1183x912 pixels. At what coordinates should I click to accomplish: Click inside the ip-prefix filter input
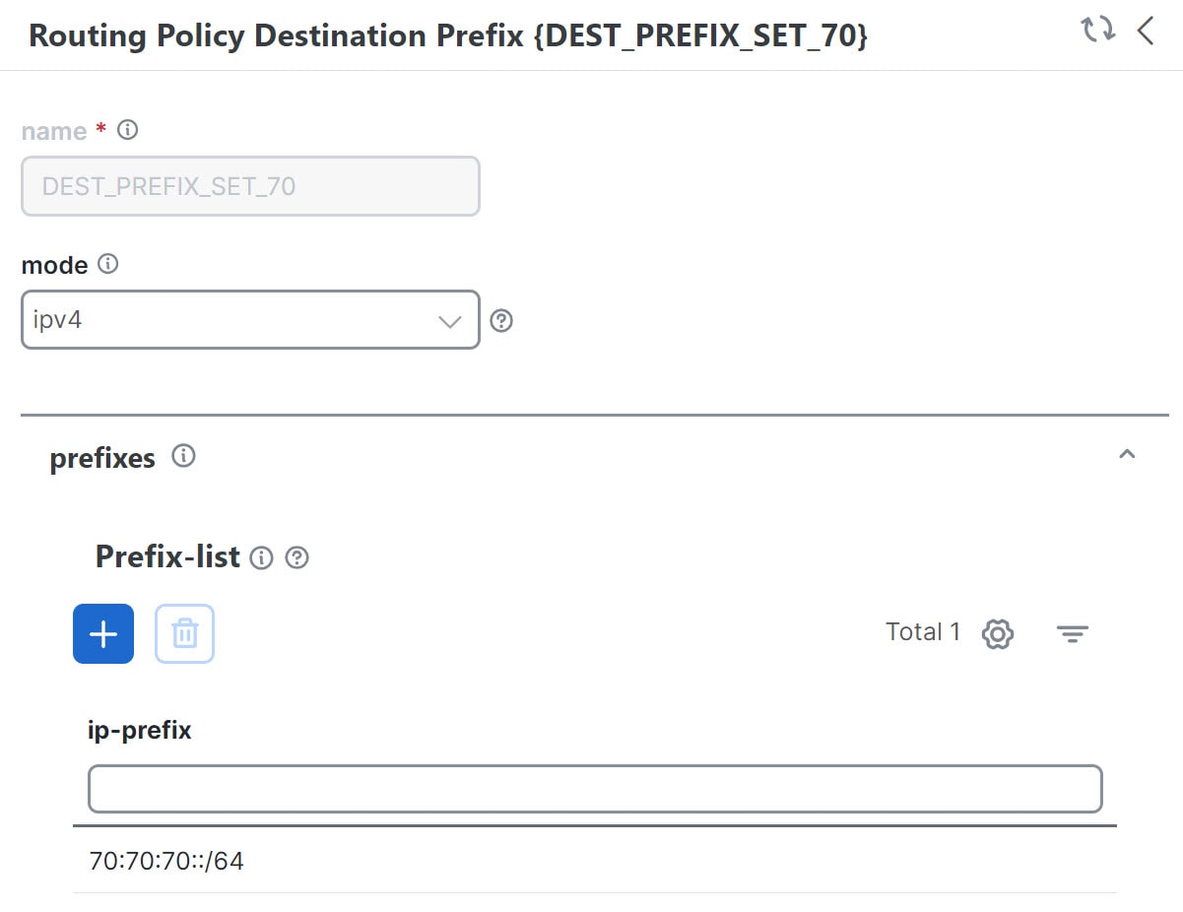[591, 788]
